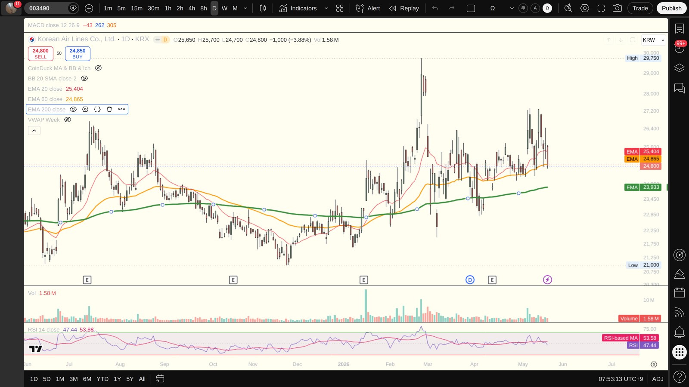Image resolution: width=689 pixels, height=387 pixels.
Task: Start bar Replay mode
Action: coord(404,8)
